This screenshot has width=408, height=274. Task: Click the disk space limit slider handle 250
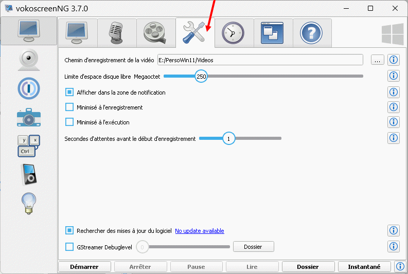(x=201, y=76)
